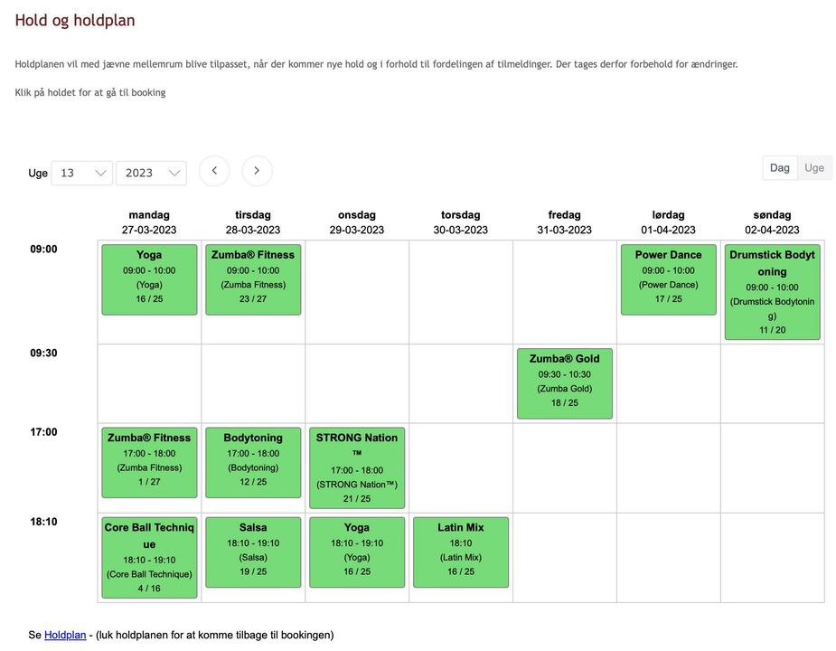Choose Friday Zumba Gold class

click(x=564, y=383)
